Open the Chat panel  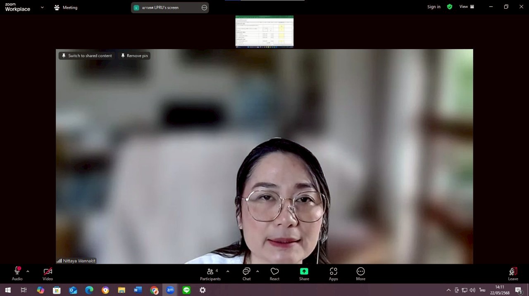tap(246, 273)
